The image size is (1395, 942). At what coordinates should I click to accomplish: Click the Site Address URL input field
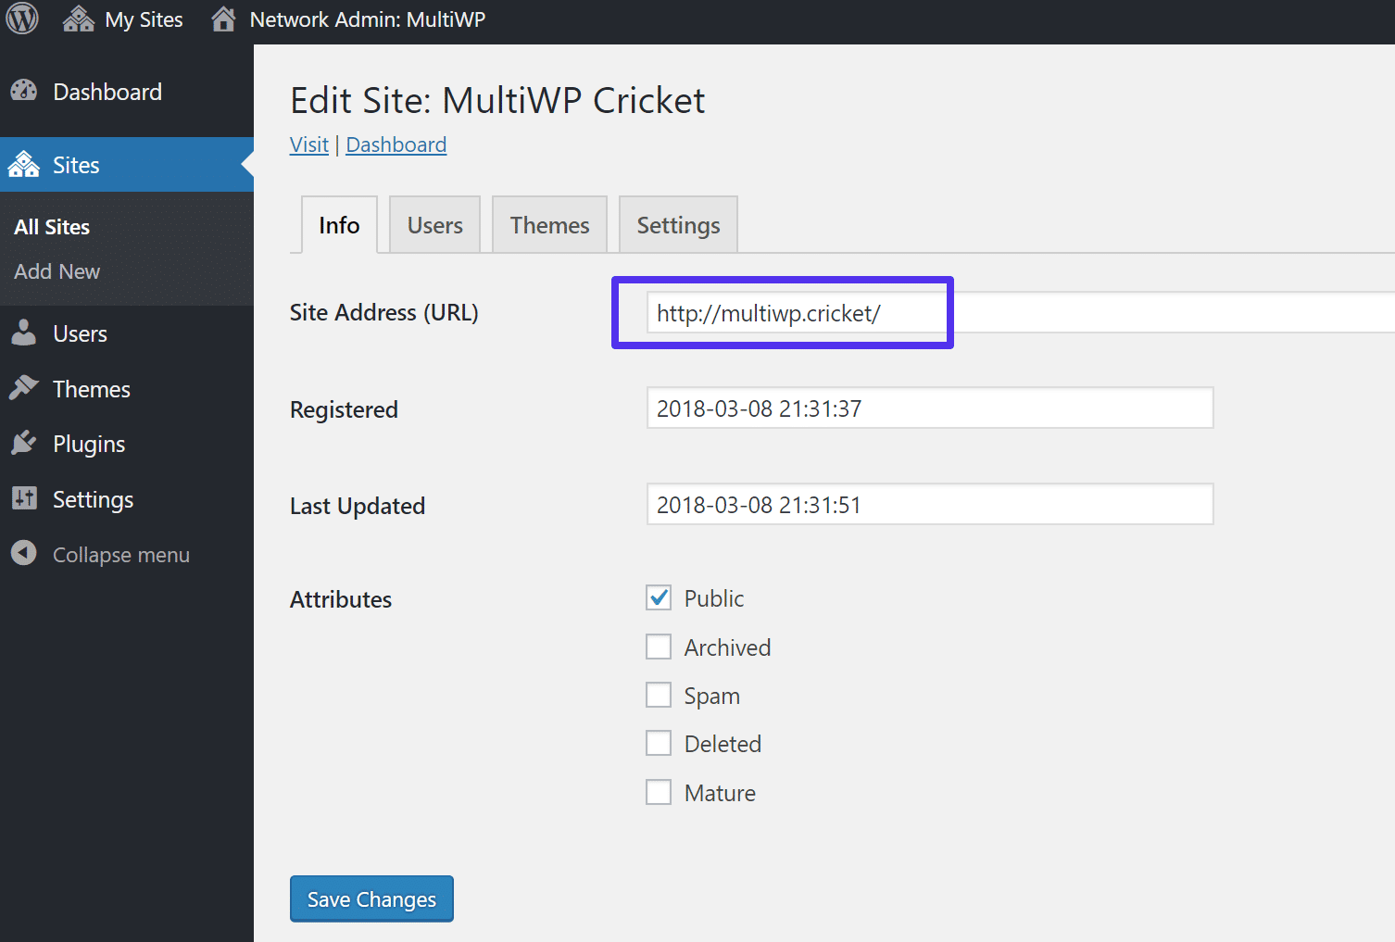(1021, 313)
